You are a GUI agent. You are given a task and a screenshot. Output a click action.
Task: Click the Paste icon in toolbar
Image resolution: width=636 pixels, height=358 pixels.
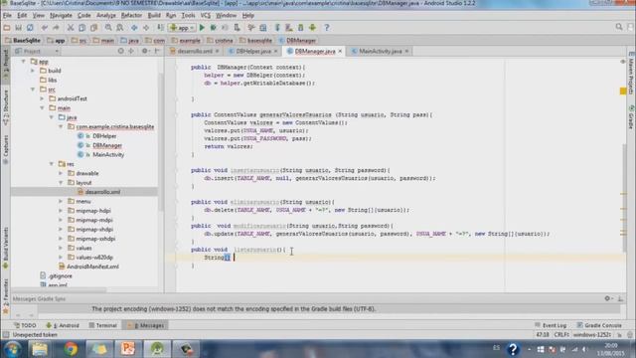click(x=93, y=28)
